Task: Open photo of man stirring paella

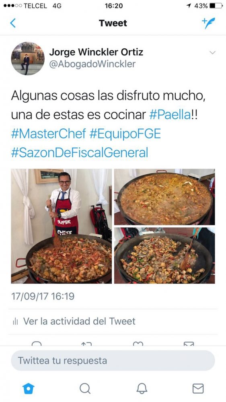Action: pyautogui.click(x=61, y=226)
